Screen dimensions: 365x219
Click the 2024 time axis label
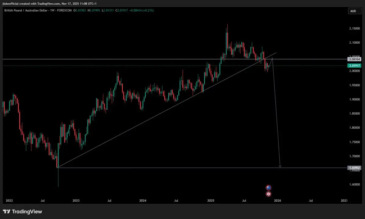coord(143,201)
